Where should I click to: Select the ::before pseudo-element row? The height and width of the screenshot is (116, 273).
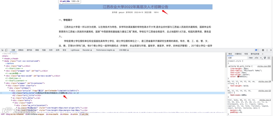pyautogui.click(x=9, y=63)
